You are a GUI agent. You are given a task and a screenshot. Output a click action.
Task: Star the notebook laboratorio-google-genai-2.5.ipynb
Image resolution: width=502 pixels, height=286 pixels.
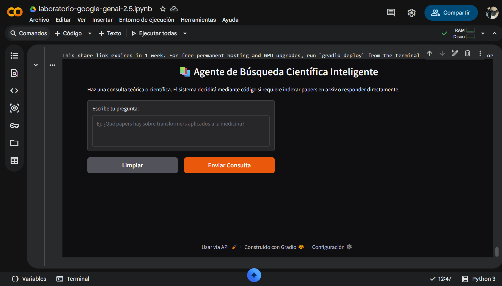163,9
